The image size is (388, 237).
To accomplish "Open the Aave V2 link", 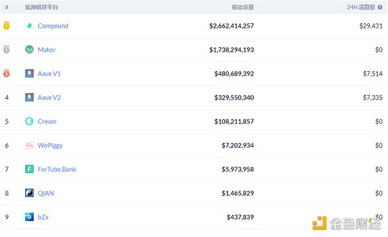I will [49, 98].
